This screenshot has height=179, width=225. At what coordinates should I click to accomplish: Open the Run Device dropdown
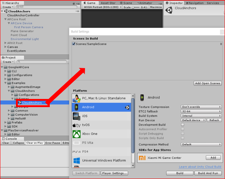click(x=193, y=120)
